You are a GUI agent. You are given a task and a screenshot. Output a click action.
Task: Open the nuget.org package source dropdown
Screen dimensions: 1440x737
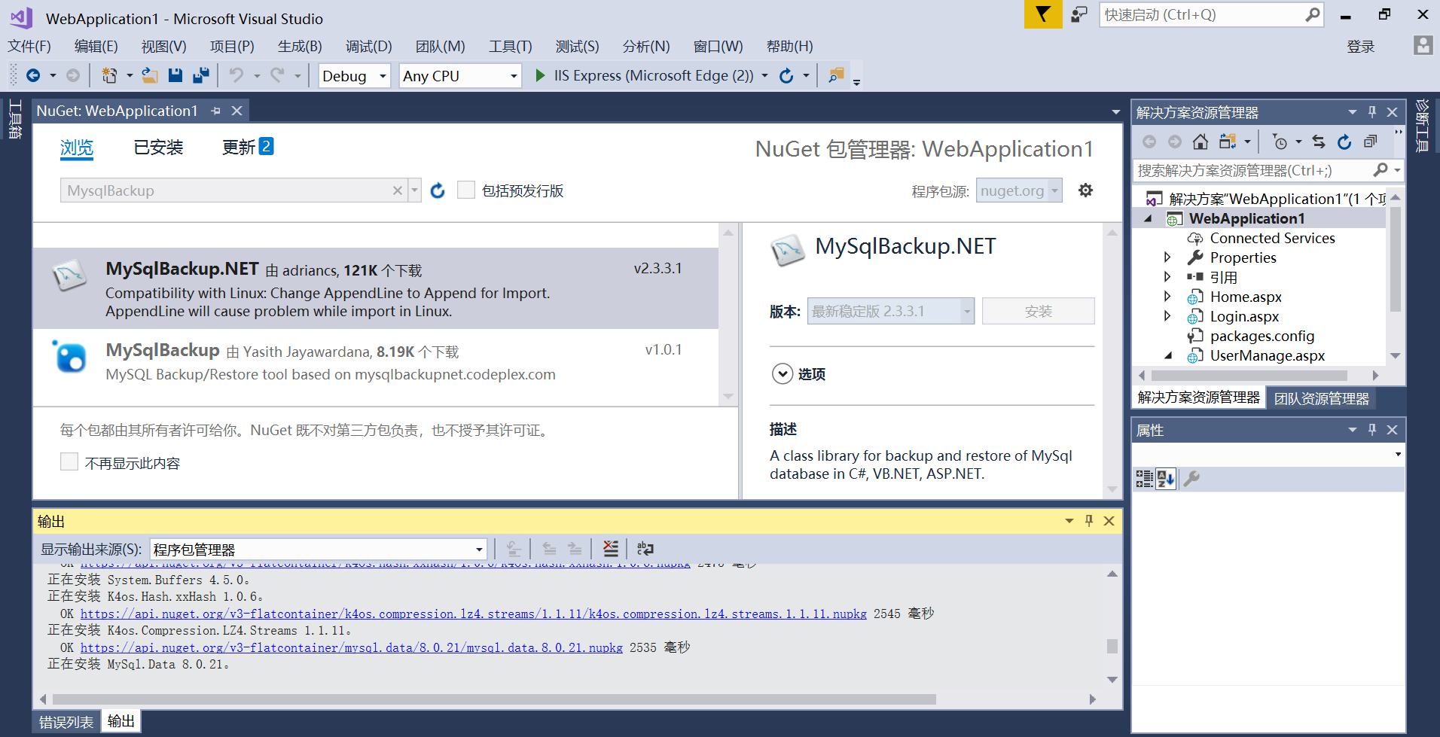click(x=1019, y=190)
